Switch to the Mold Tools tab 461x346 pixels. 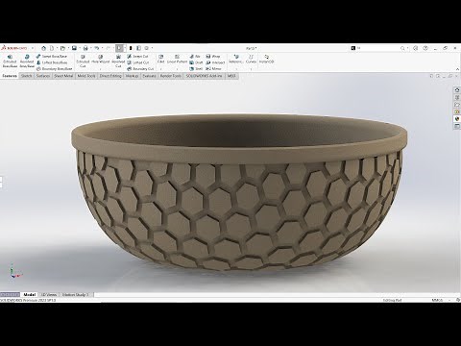[x=86, y=76]
